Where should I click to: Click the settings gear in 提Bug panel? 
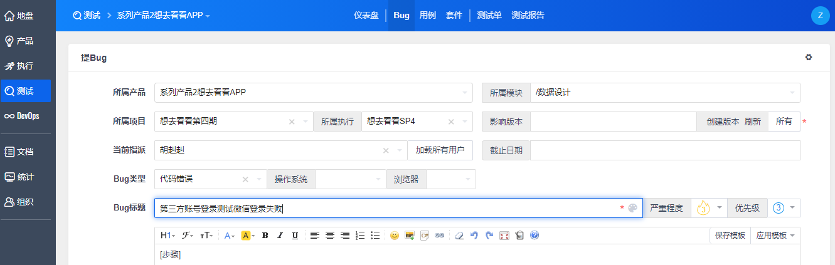(x=809, y=58)
